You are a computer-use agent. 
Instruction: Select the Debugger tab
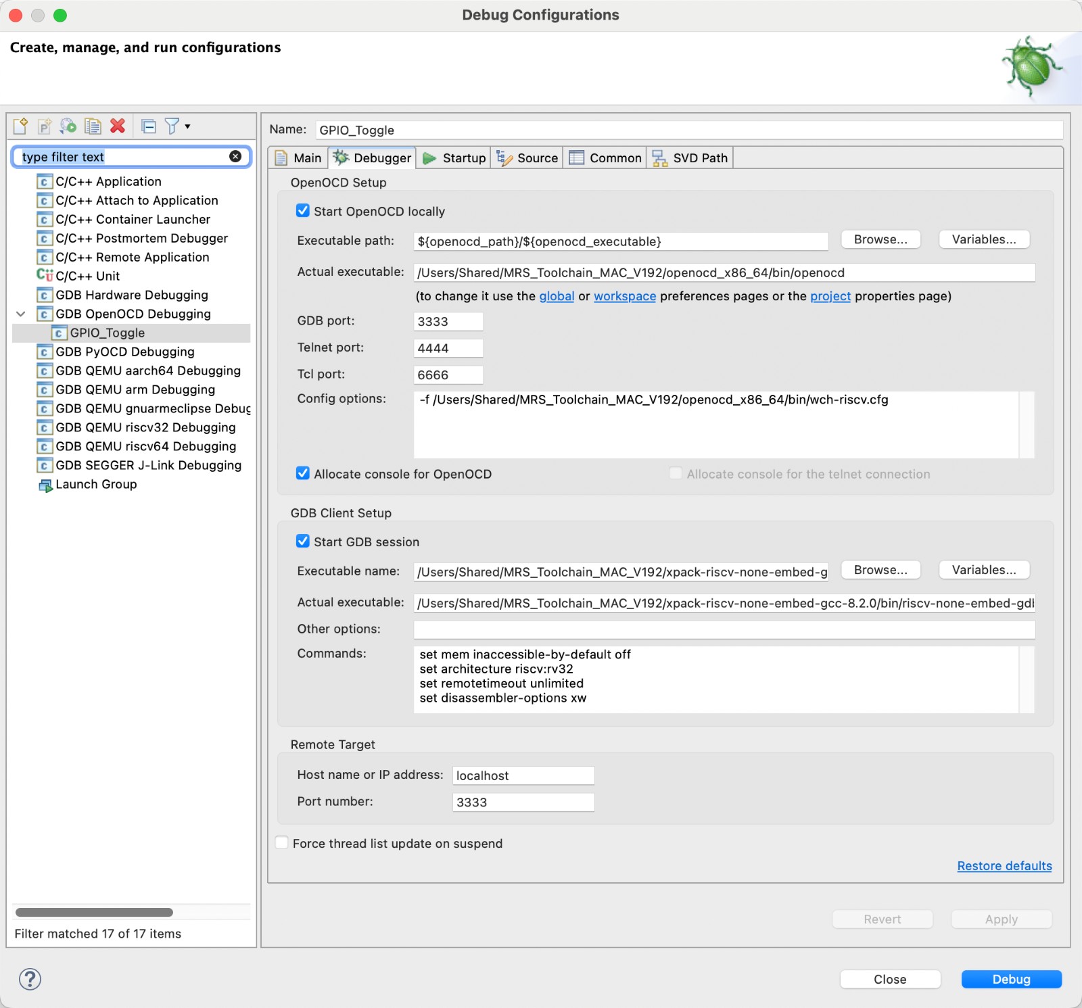372,158
